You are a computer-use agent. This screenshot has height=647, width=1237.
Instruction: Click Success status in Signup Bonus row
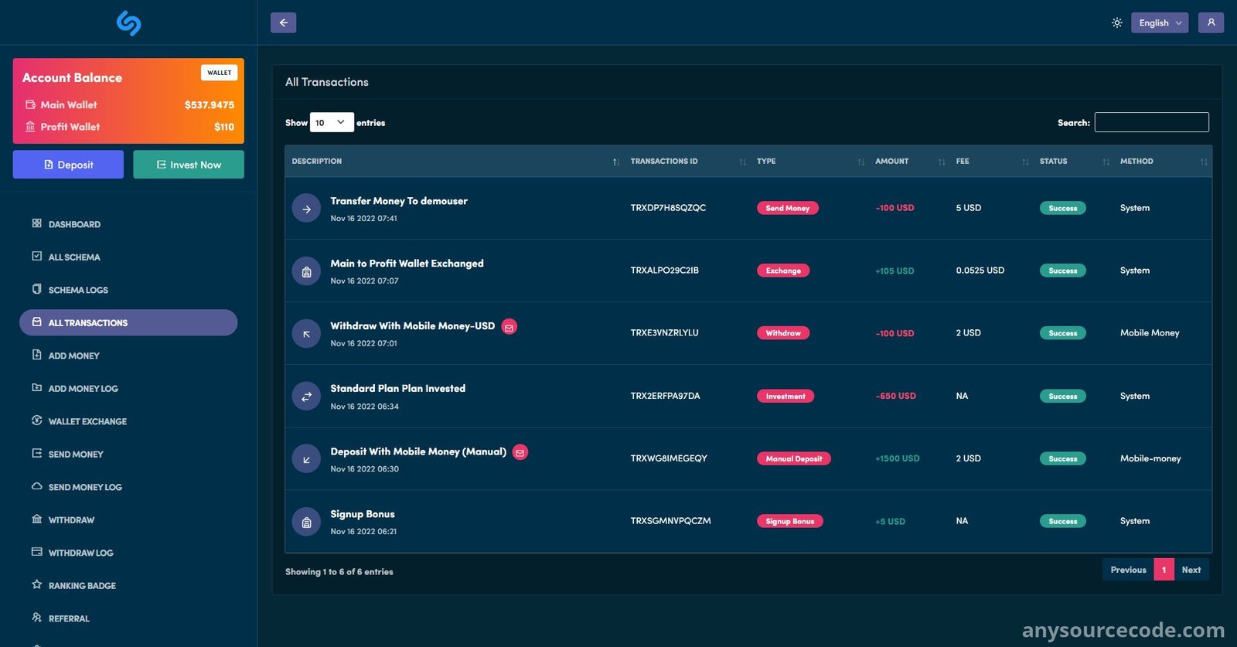1063,521
